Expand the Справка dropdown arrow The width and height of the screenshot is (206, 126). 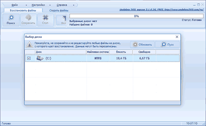click(73, 5)
